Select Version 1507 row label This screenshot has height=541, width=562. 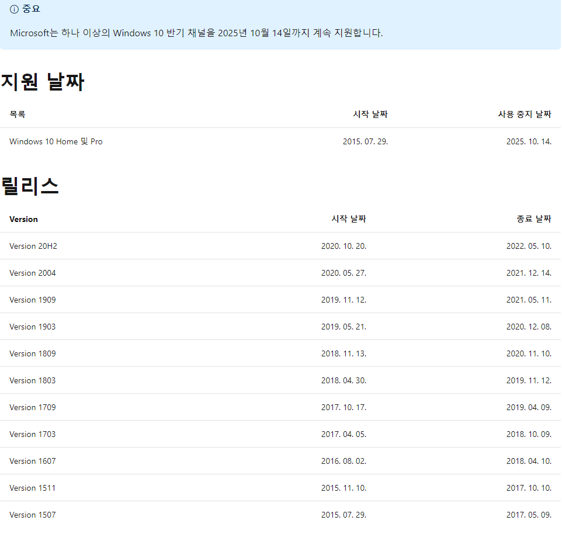(x=33, y=515)
